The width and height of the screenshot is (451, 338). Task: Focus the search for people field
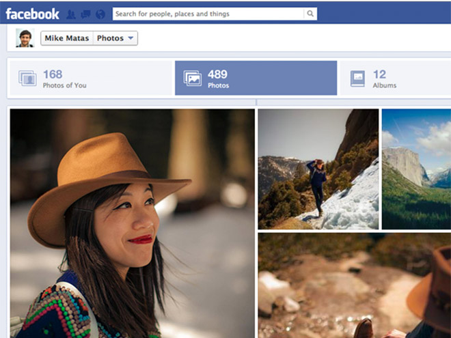pos(207,14)
